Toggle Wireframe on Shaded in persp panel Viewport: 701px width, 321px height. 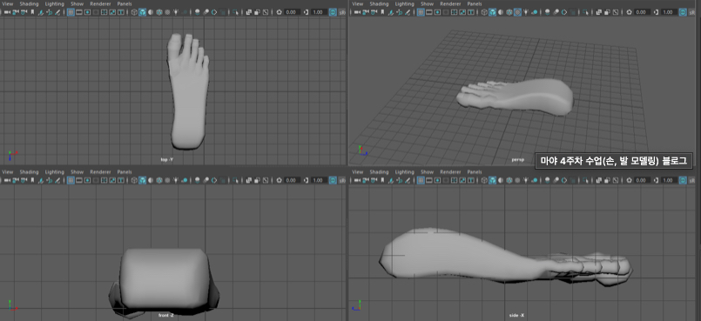tap(509, 12)
